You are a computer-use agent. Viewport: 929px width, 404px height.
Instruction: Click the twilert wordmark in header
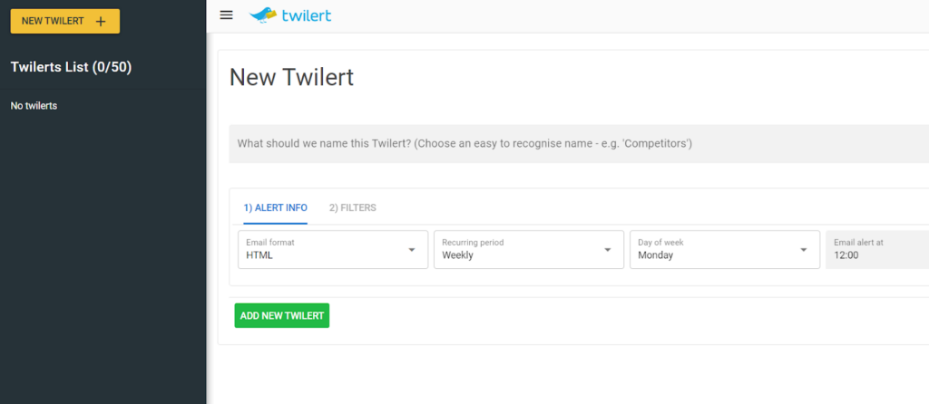coord(307,14)
